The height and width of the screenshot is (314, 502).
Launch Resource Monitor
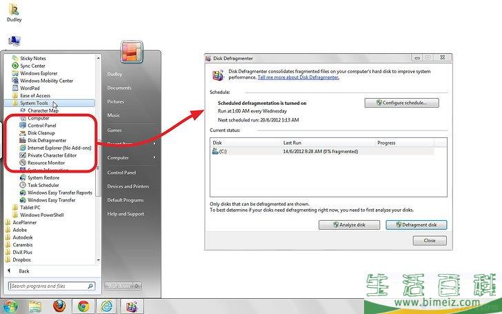coord(46,163)
